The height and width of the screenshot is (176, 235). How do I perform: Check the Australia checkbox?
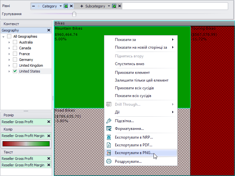click(15, 42)
